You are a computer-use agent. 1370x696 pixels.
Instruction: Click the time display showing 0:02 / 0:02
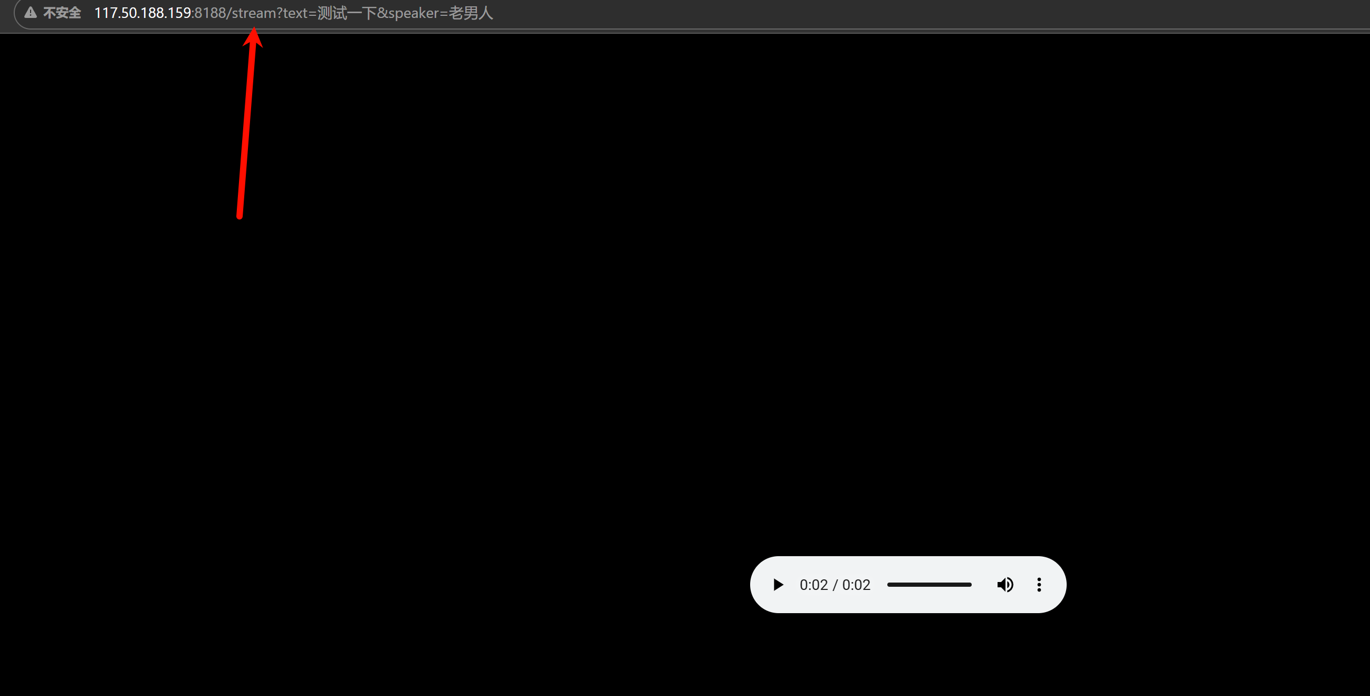tap(835, 584)
